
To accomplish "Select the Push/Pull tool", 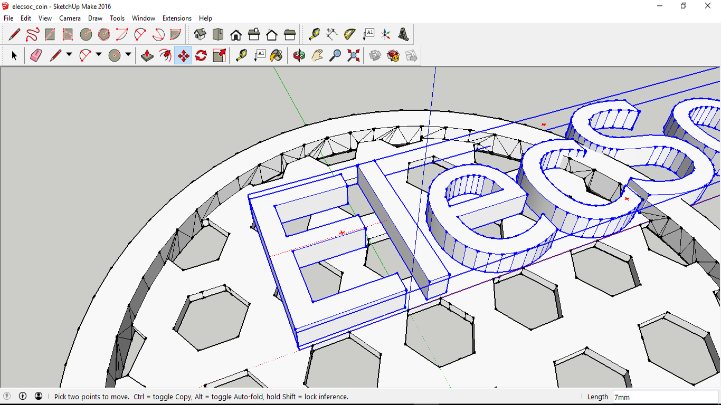I will coord(147,55).
